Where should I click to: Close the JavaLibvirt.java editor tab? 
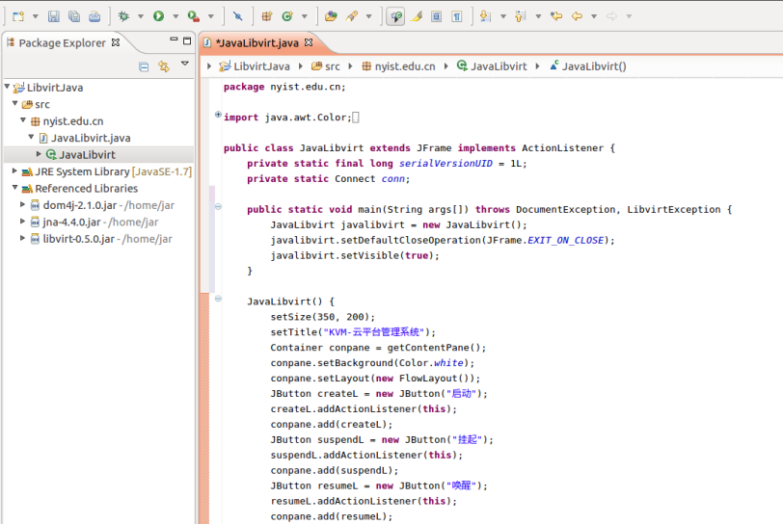coord(309,42)
